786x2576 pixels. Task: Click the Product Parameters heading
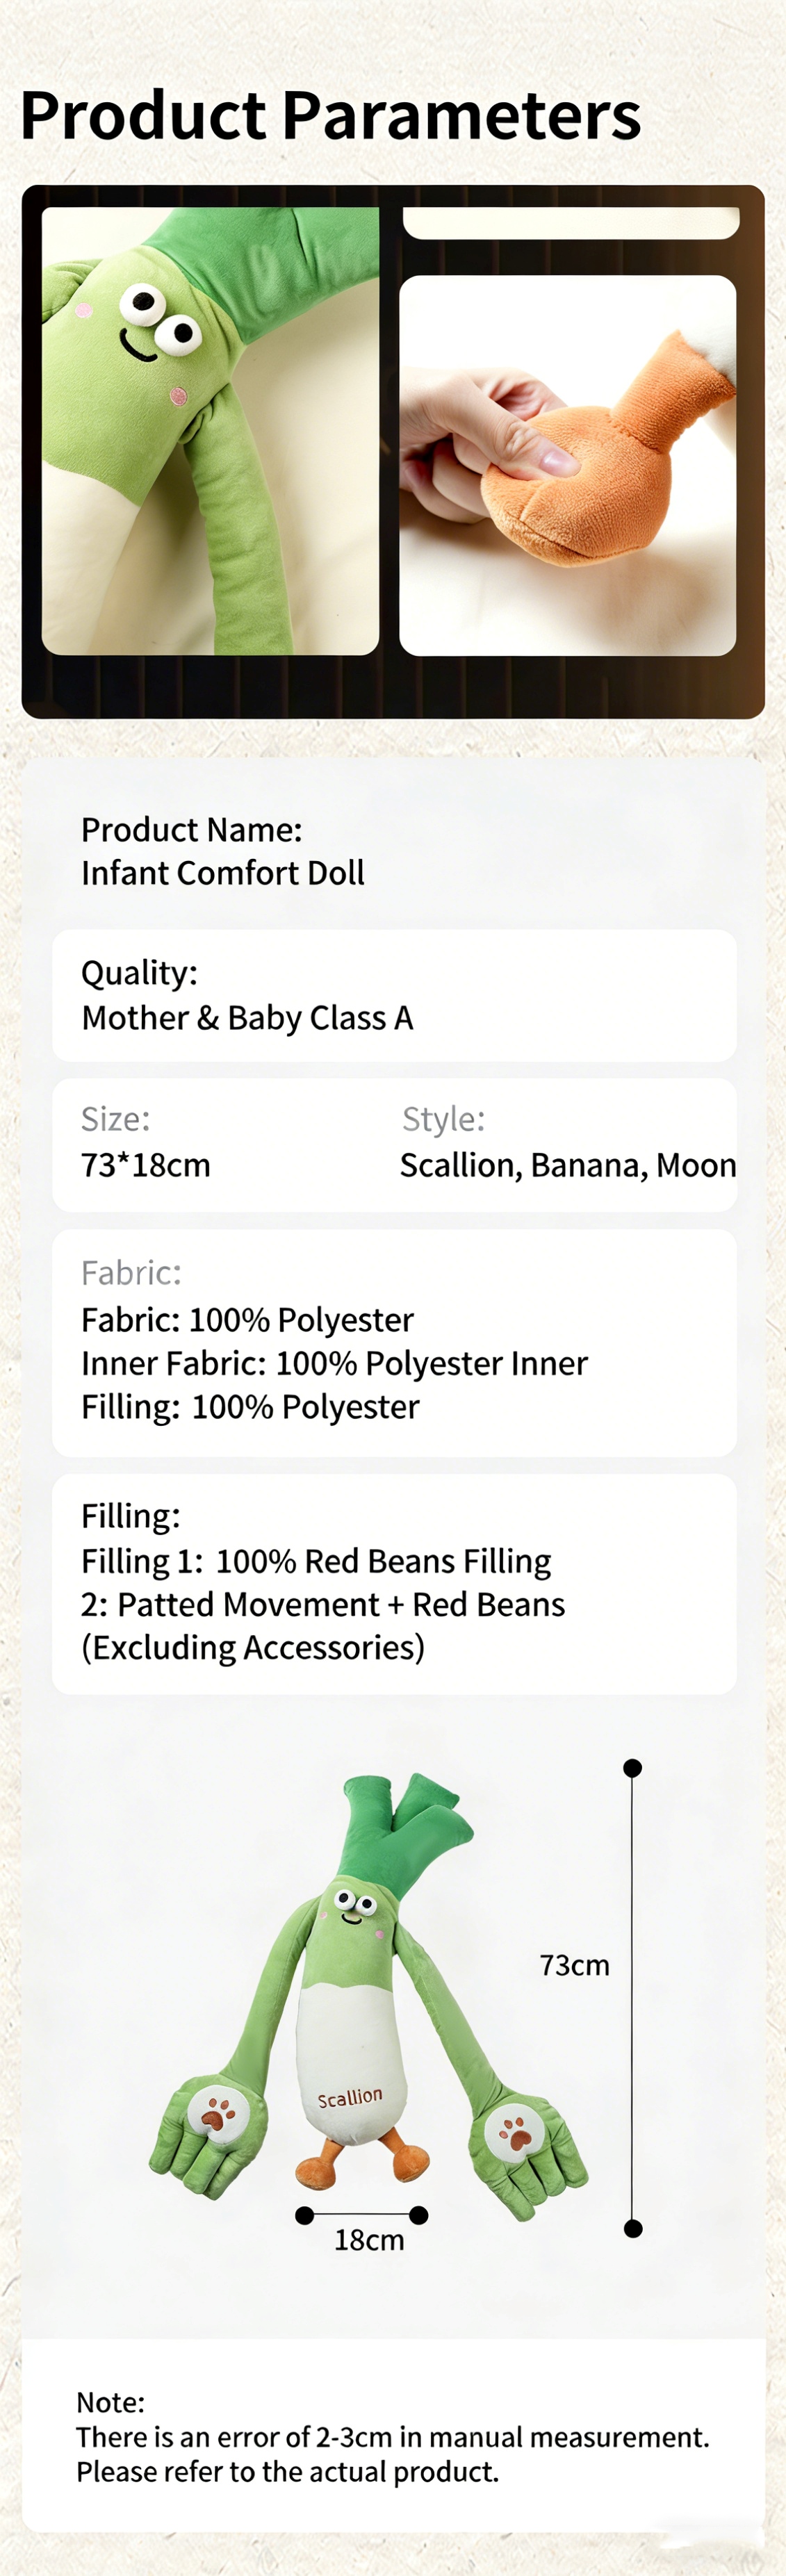coord(330,115)
